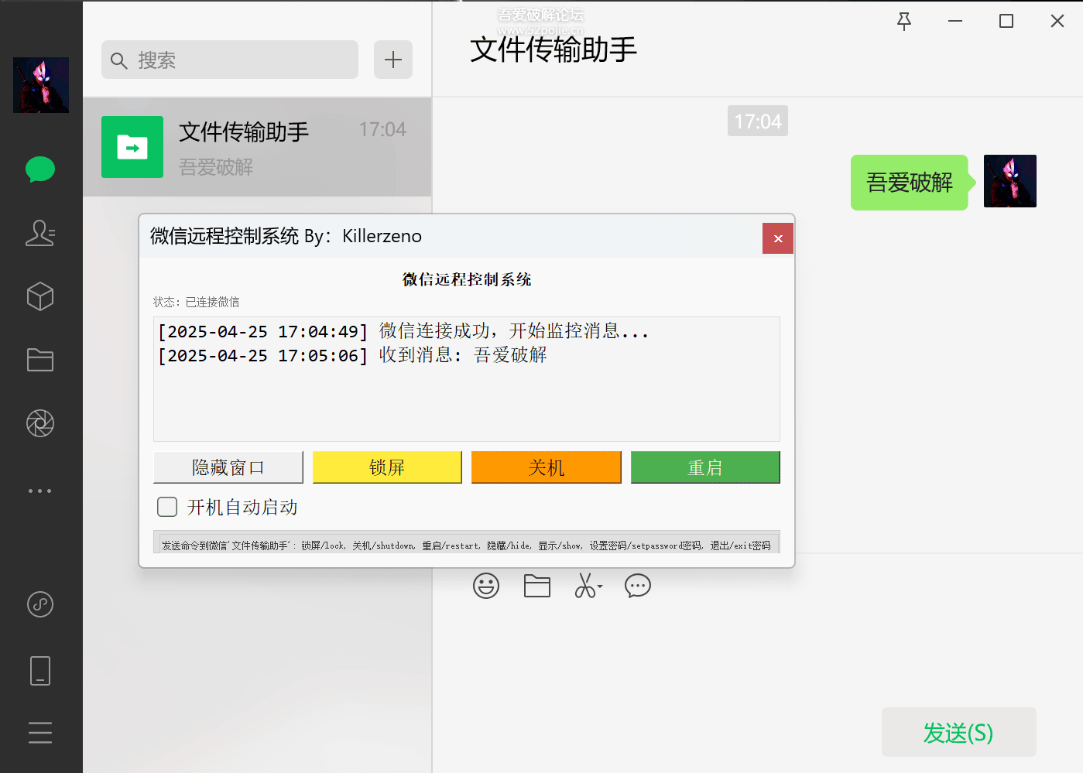This screenshot has height=773, width=1083.
Task: Click the 文件传输助手 chat title header
Action: click(x=553, y=50)
